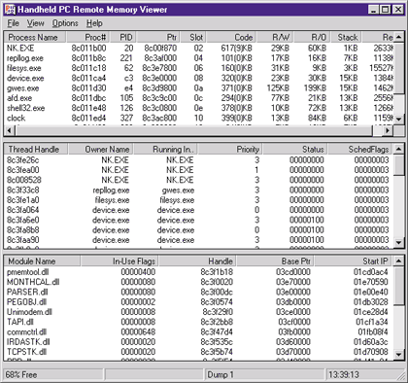The image size is (408, 383).
Task: Click the Base Ptr column header
Action: tap(275, 261)
